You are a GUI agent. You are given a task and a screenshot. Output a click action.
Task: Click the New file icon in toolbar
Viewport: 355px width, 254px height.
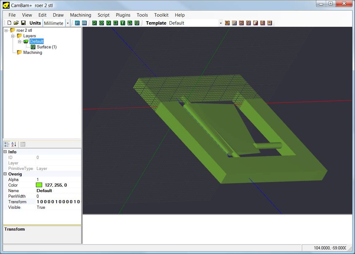[9, 23]
